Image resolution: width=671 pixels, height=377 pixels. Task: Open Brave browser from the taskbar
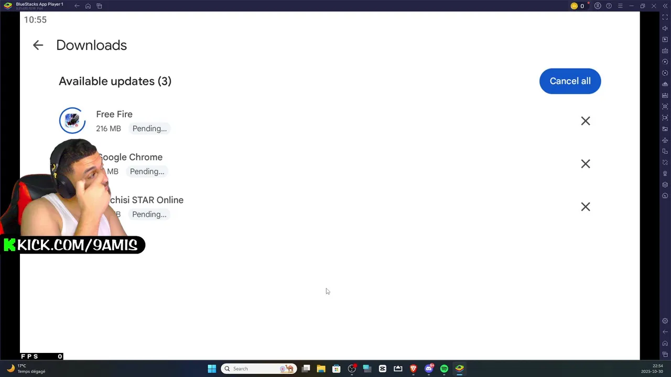(x=414, y=369)
